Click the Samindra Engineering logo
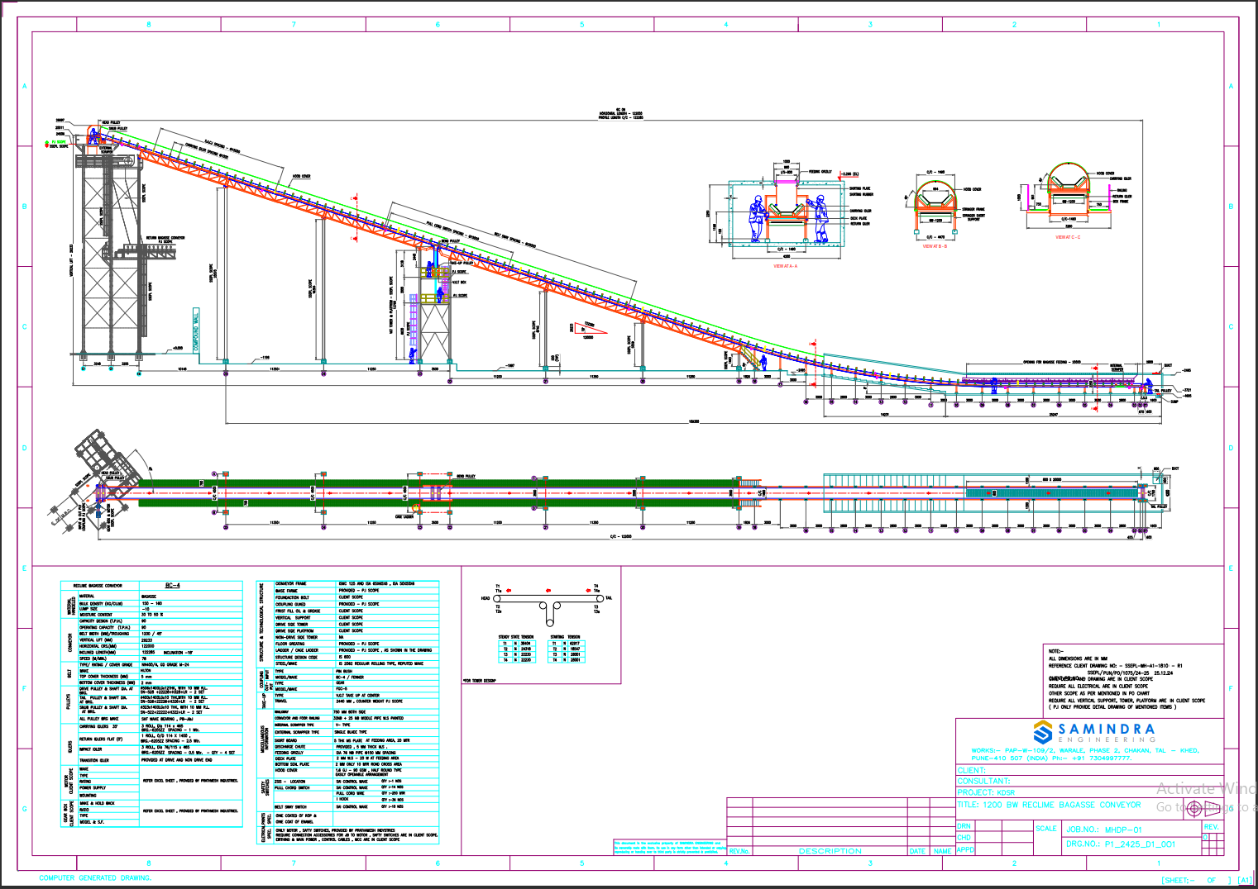This screenshot has width=1258, height=889. tap(1093, 732)
